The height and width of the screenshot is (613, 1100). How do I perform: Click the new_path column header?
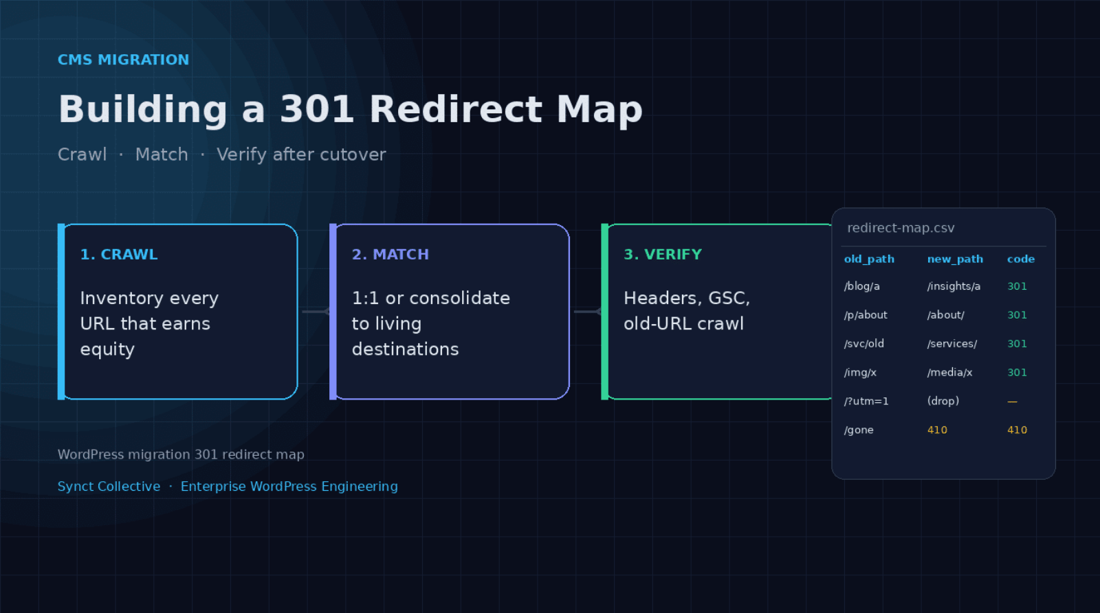[x=955, y=259]
